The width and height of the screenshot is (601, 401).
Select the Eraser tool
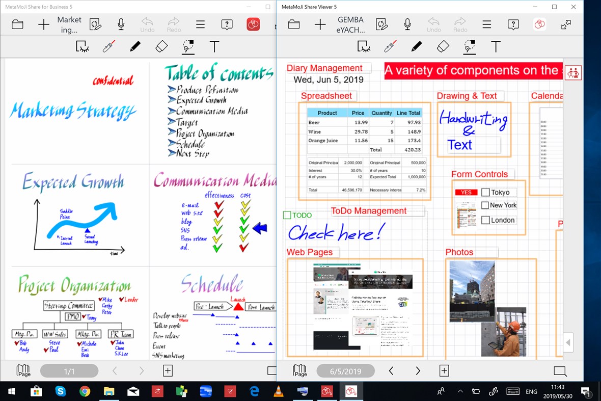point(443,46)
